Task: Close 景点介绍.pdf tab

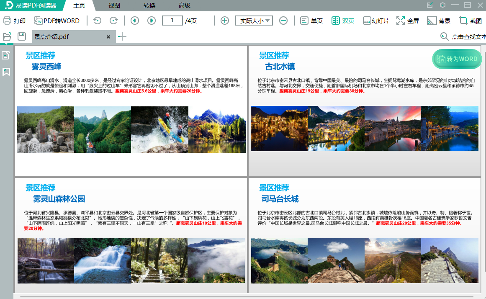Action: 108,37
